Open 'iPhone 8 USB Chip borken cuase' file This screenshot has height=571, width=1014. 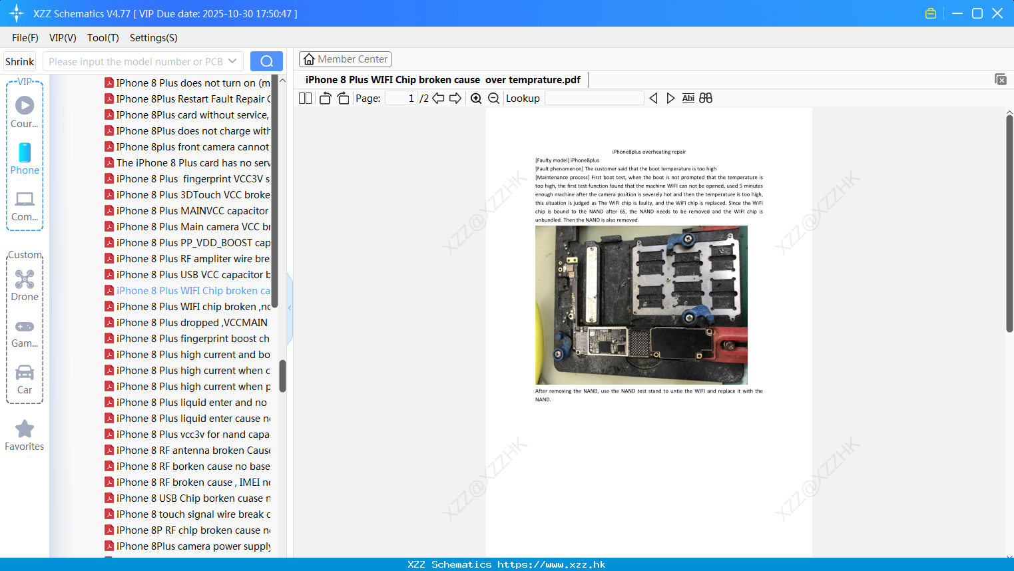(x=188, y=498)
